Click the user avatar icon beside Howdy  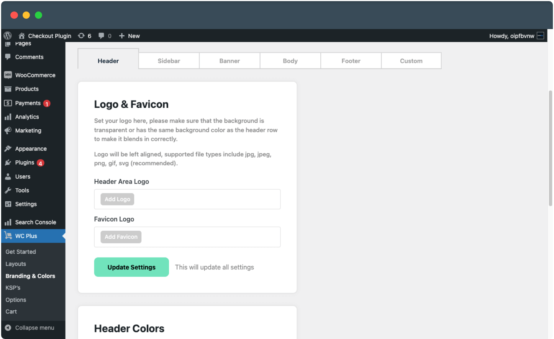(540, 36)
